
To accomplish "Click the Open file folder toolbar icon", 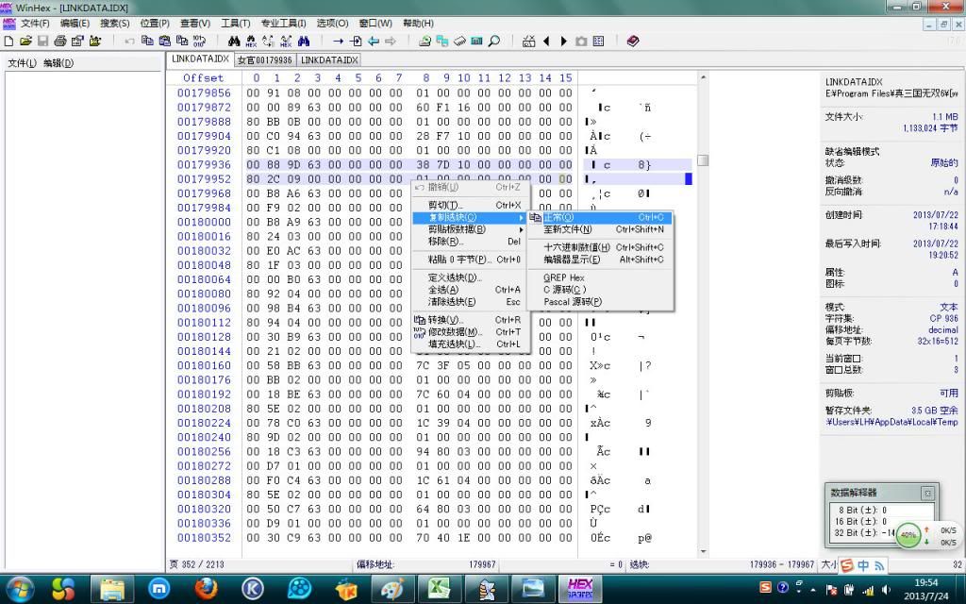I will (x=25, y=42).
